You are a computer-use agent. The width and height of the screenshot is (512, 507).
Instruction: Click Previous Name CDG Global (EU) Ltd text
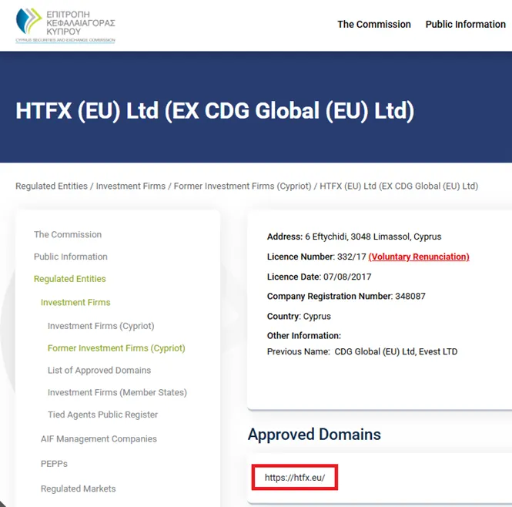pos(362,351)
